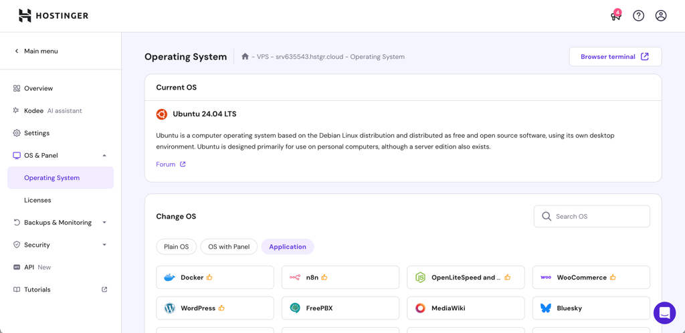
Task: Open the help question mark icon
Action: 638,15
